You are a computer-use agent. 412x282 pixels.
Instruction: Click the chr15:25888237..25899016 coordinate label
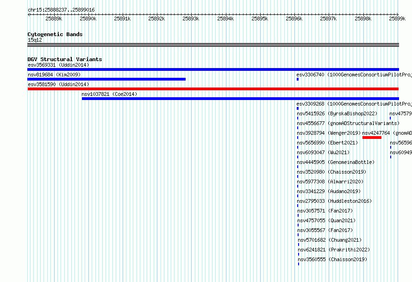click(x=61, y=10)
